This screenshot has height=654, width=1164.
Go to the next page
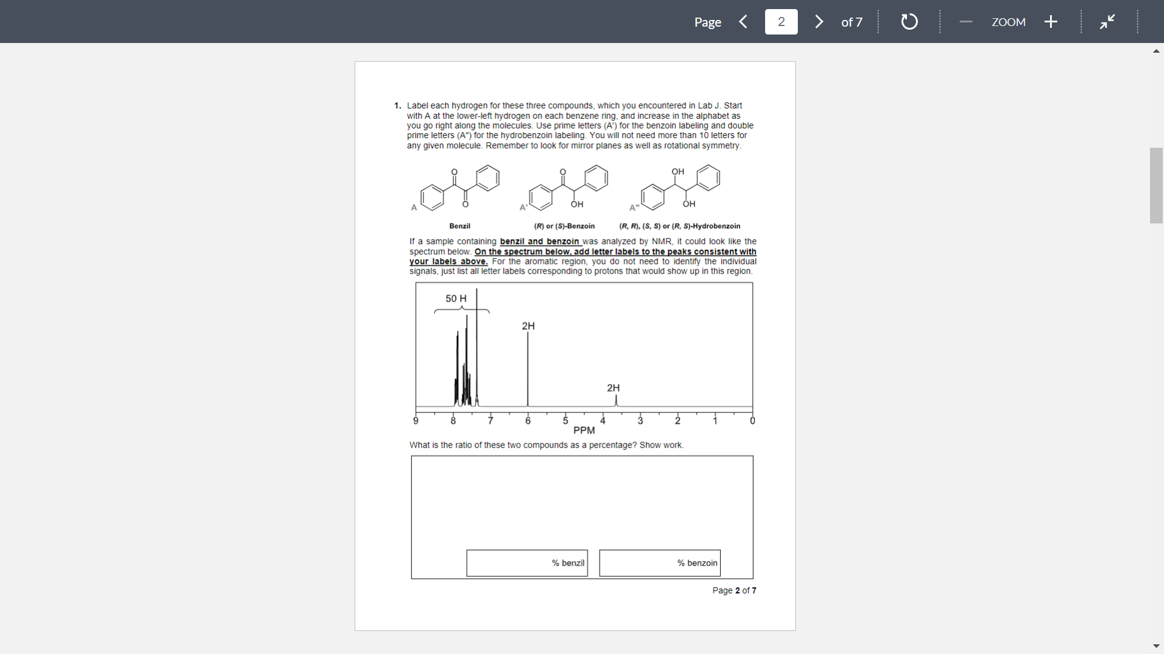pyautogui.click(x=818, y=21)
